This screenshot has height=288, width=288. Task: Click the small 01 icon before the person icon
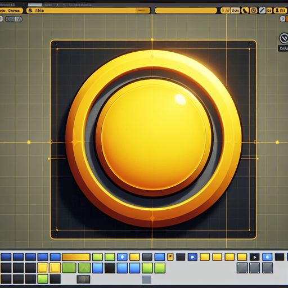(269, 11)
